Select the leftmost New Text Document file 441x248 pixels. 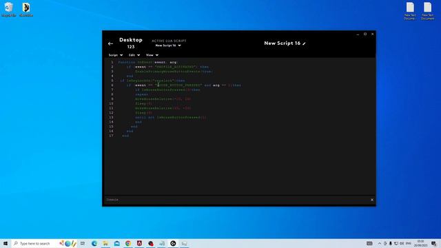410,11
